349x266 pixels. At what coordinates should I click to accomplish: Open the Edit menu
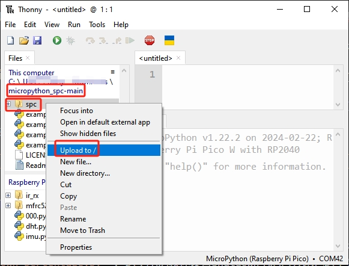pos(30,25)
